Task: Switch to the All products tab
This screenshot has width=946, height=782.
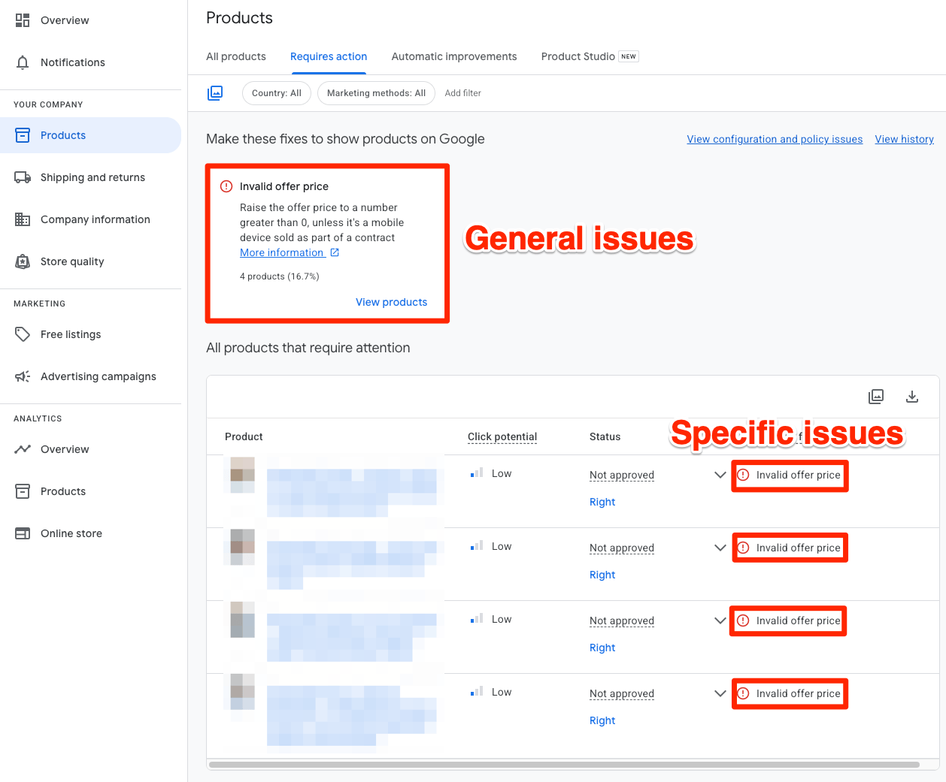Action: 236,56
